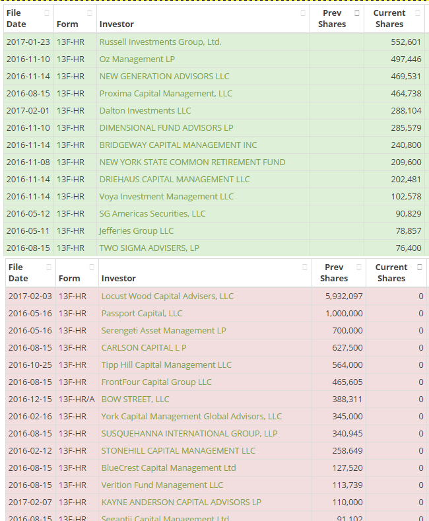
Task: Open SUSQUEHANNA INTERNATIONAL GROUP, LLP link
Action: click(x=189, y=434)
